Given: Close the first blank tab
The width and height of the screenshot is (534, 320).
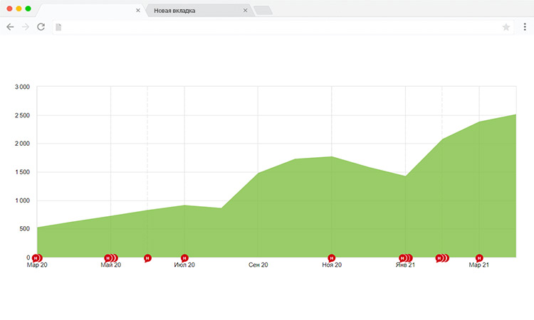Looking at the screenshot, I should coord(138,11).
